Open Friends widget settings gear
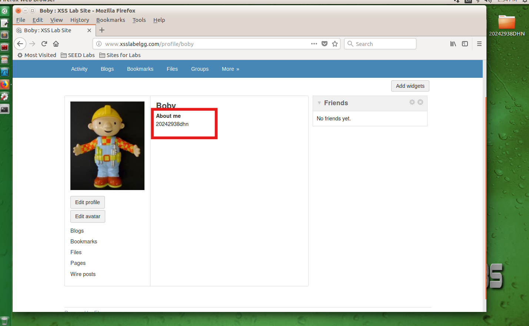This screenshot has width=529, height=326. pyautogui.click(x=412, y=102)
